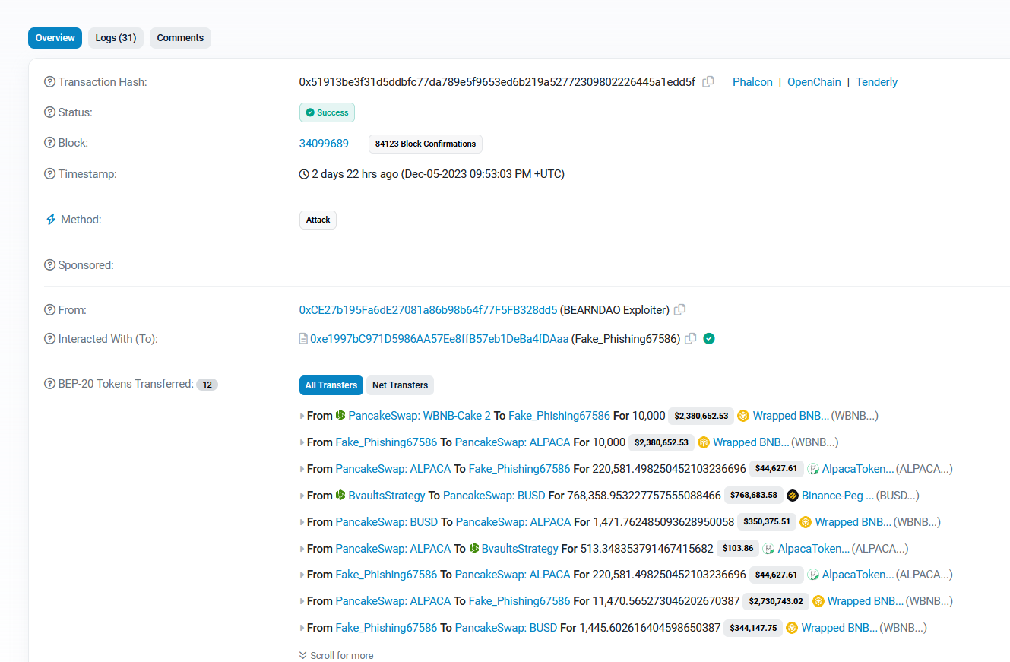Screen dimensions: 1010x662
Task: Expand the transfer from PancakeSwap: WBNB-Cake 2
Action: (x=302, y=416)
